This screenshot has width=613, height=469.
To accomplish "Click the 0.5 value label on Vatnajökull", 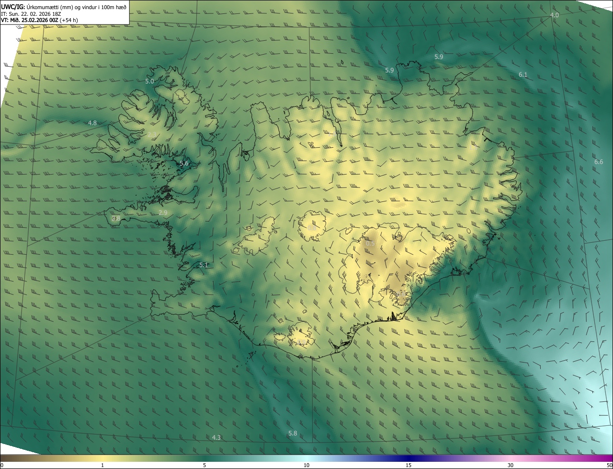I will [x=370, y=244].
